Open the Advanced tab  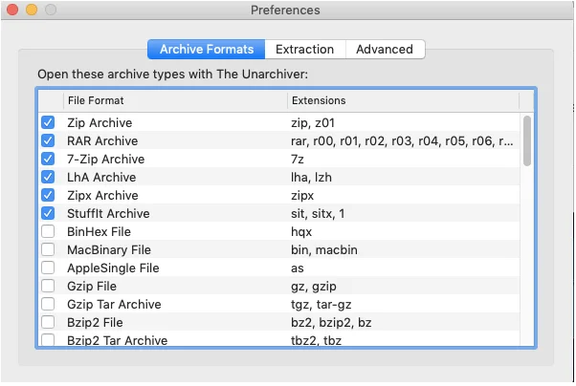(x=384, y=50)
